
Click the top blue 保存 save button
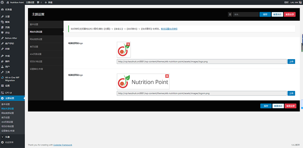pos(265,14)
